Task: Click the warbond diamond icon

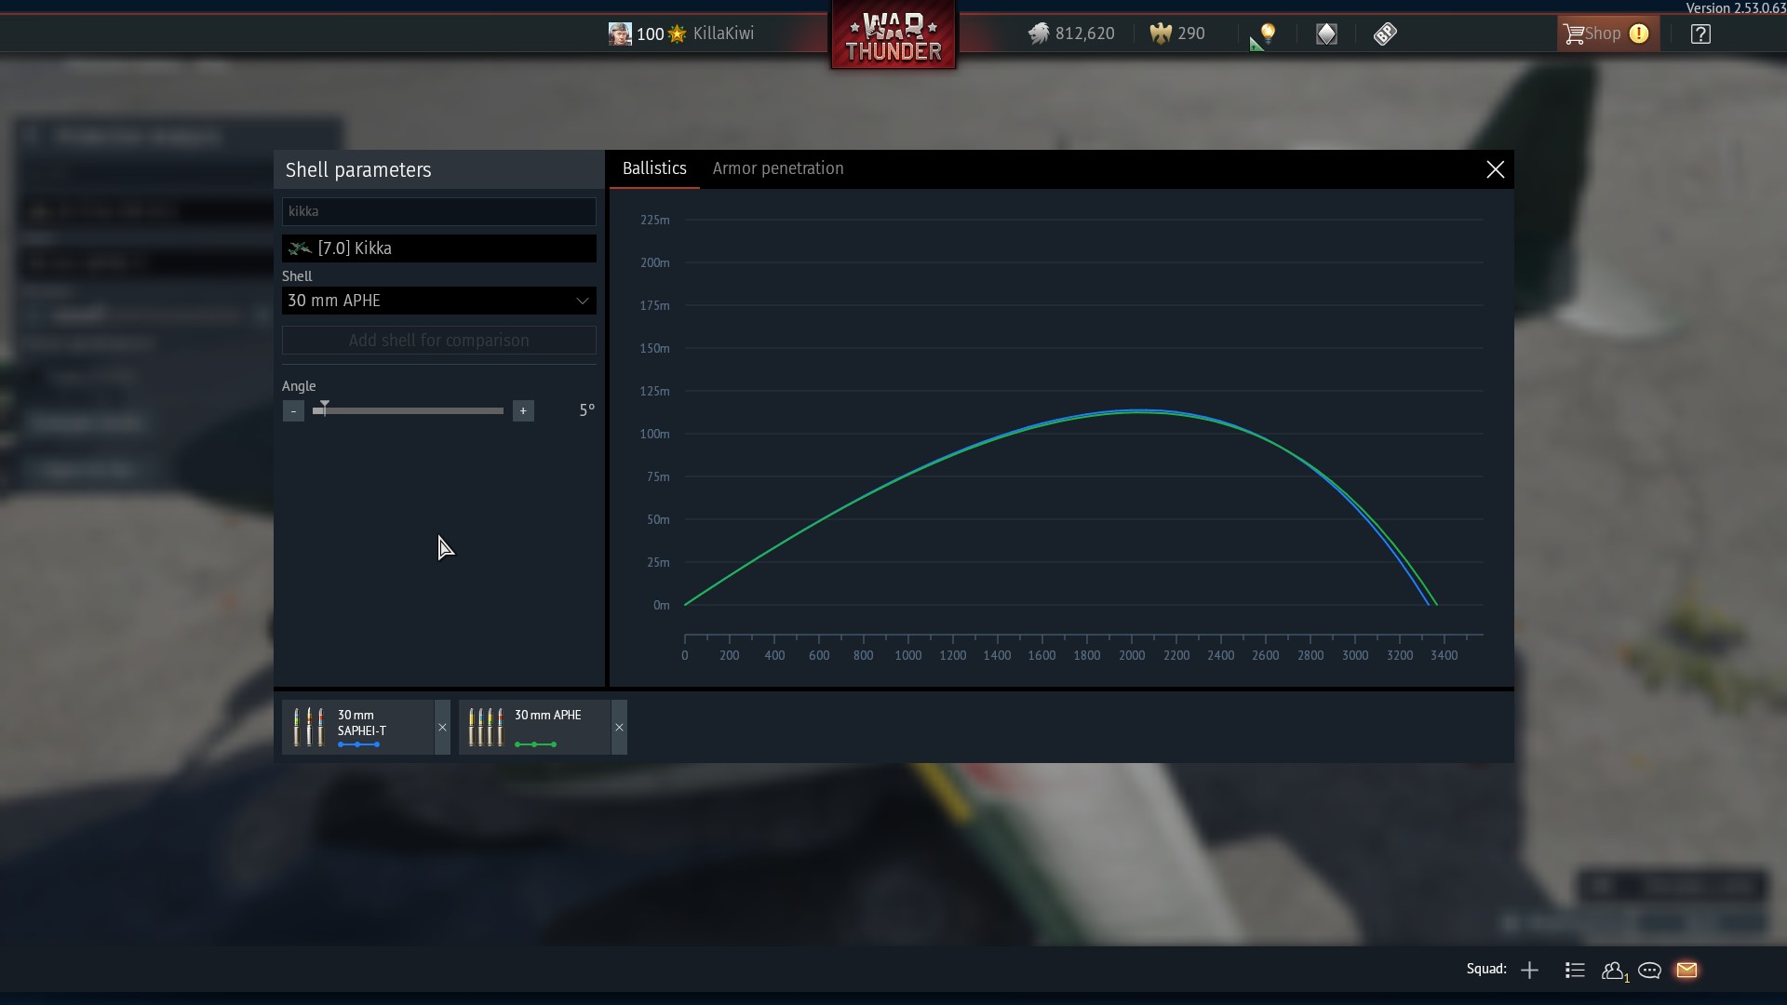Action: coord(1326,33)
